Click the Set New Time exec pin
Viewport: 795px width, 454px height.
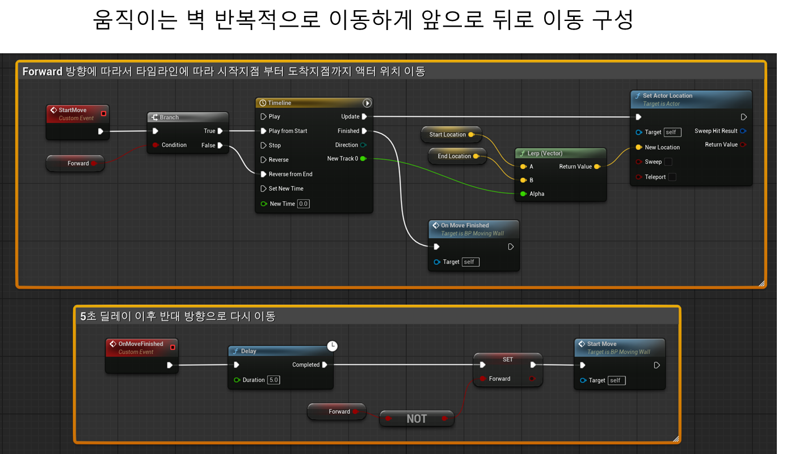coord(263,189)
